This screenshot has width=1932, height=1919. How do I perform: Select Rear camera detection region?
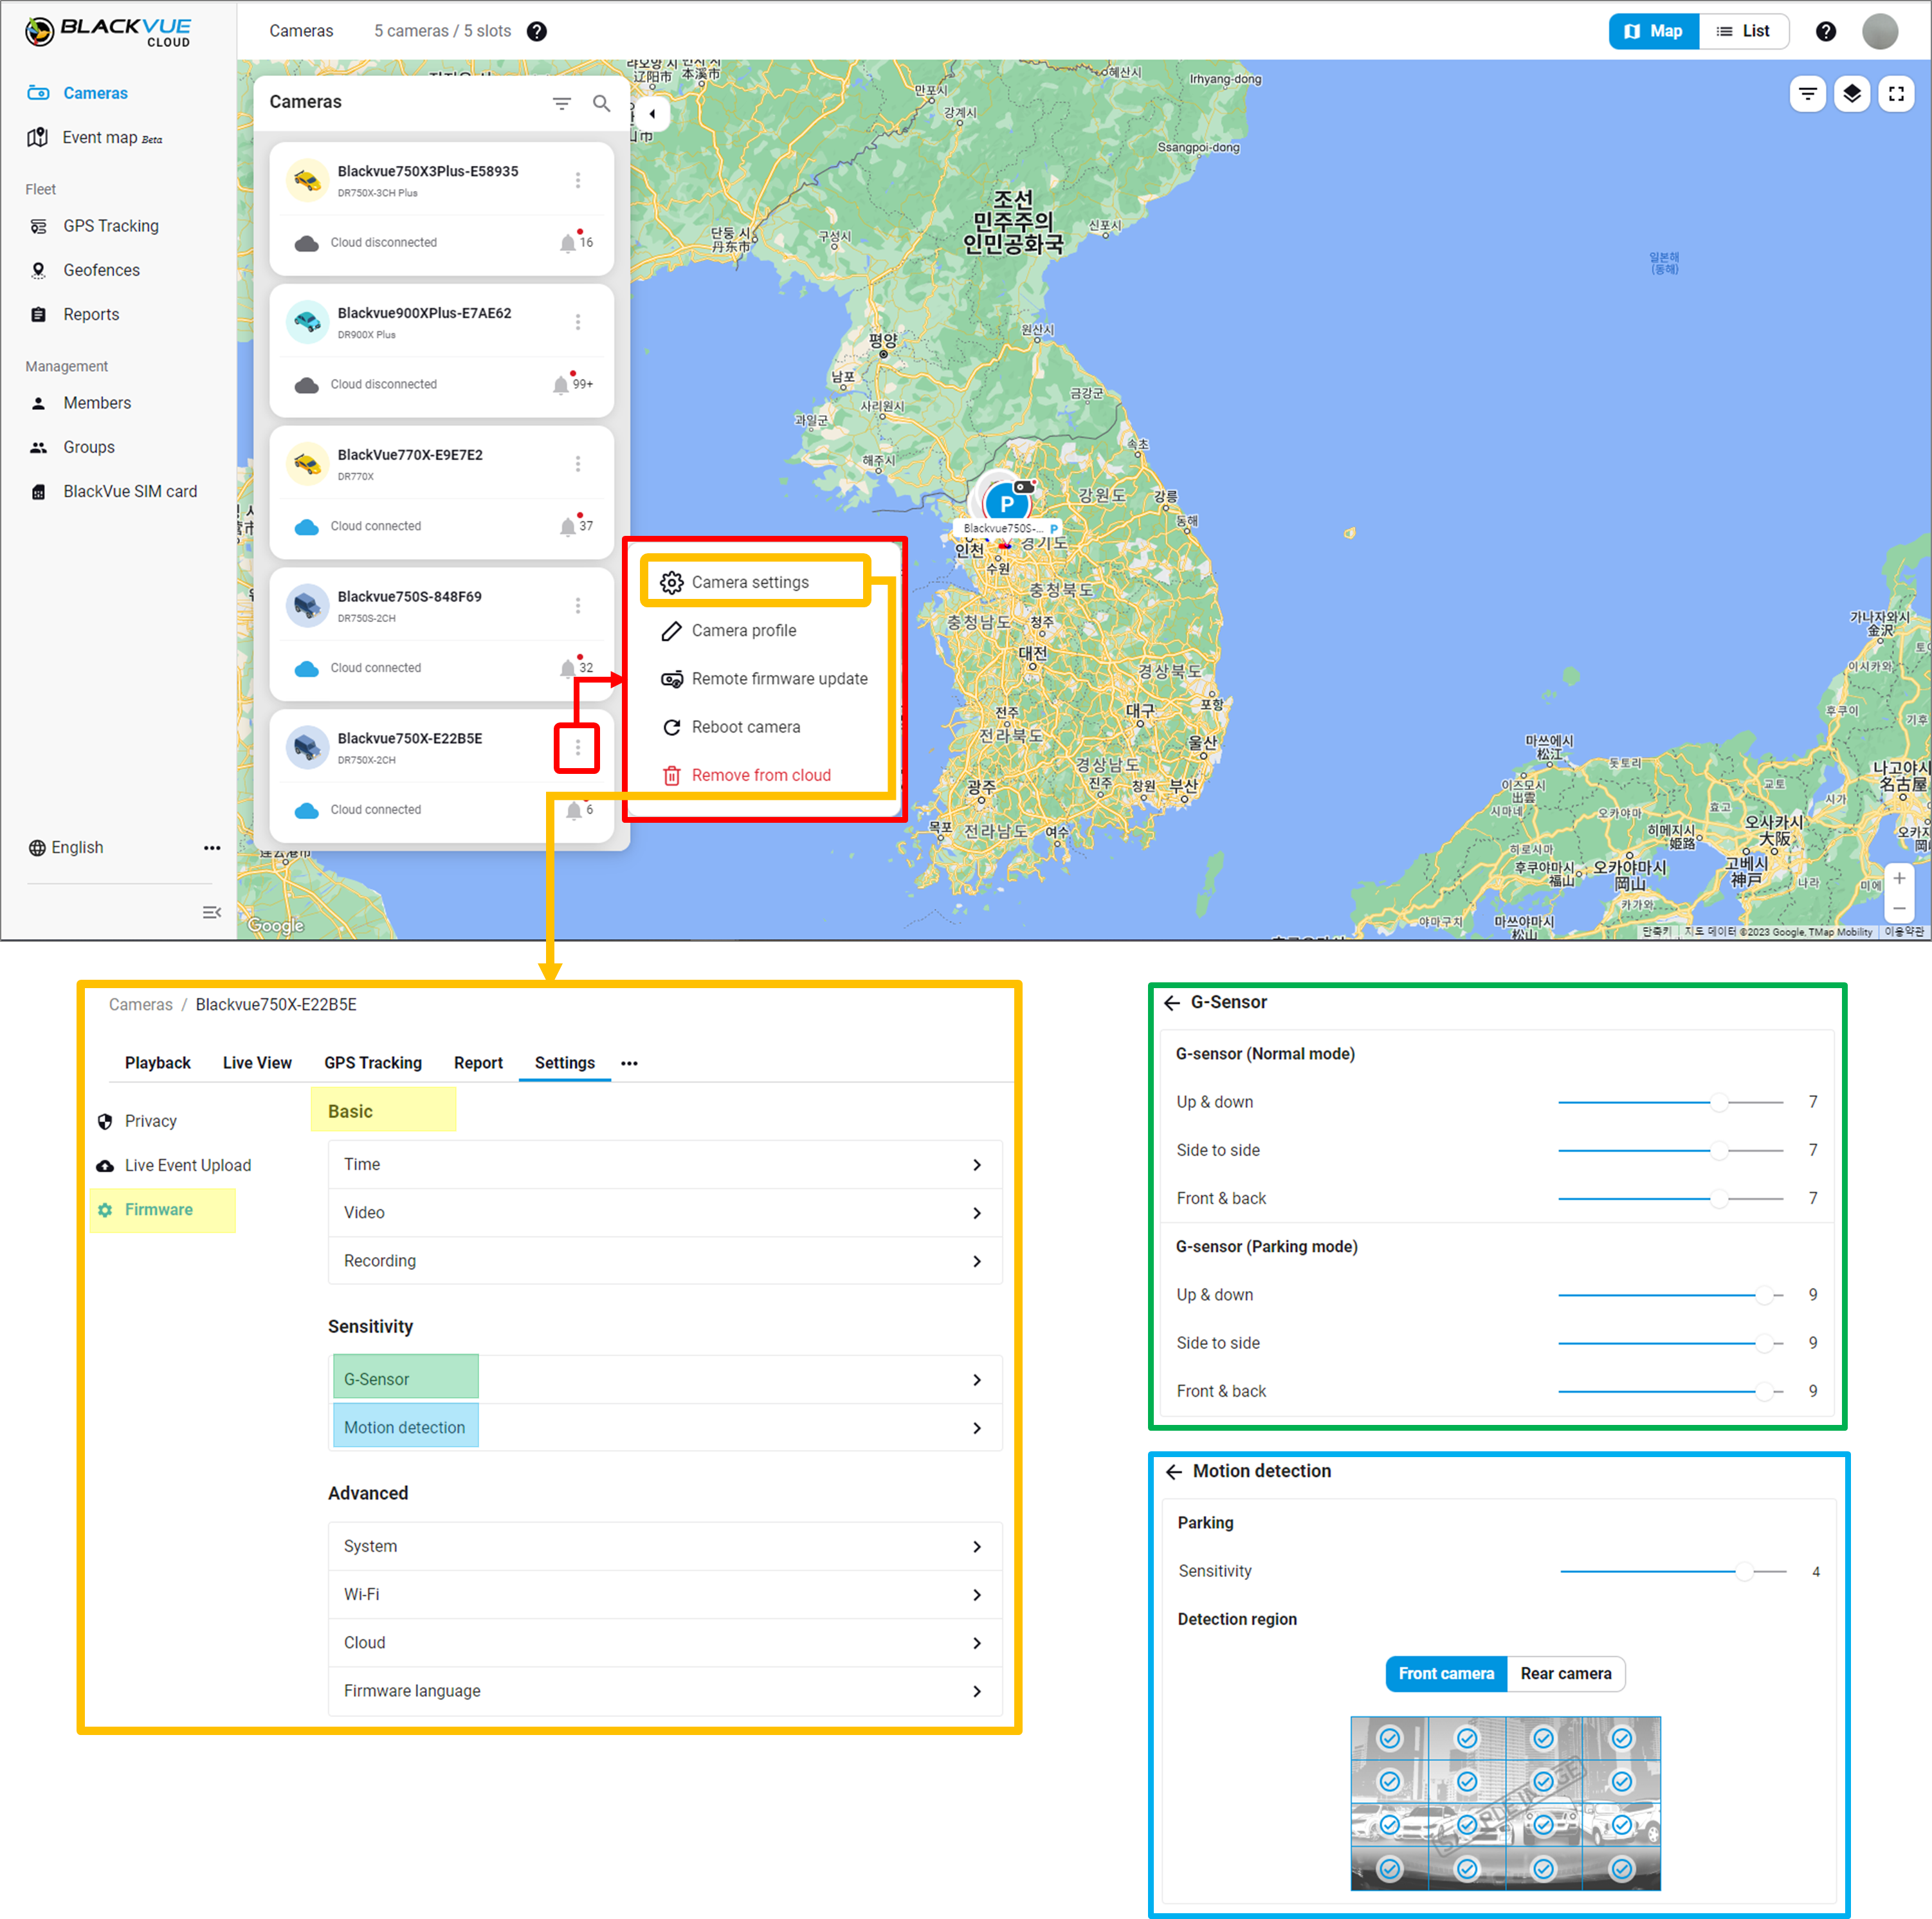pyautogui.click(x=1565, y=1673)
